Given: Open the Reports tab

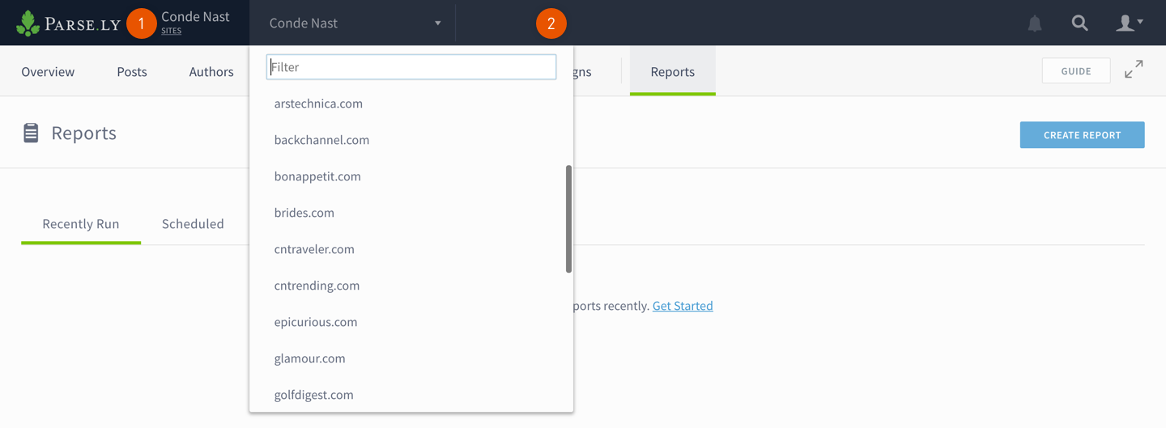Looking at the screenshot, I should tap(673, 71).
